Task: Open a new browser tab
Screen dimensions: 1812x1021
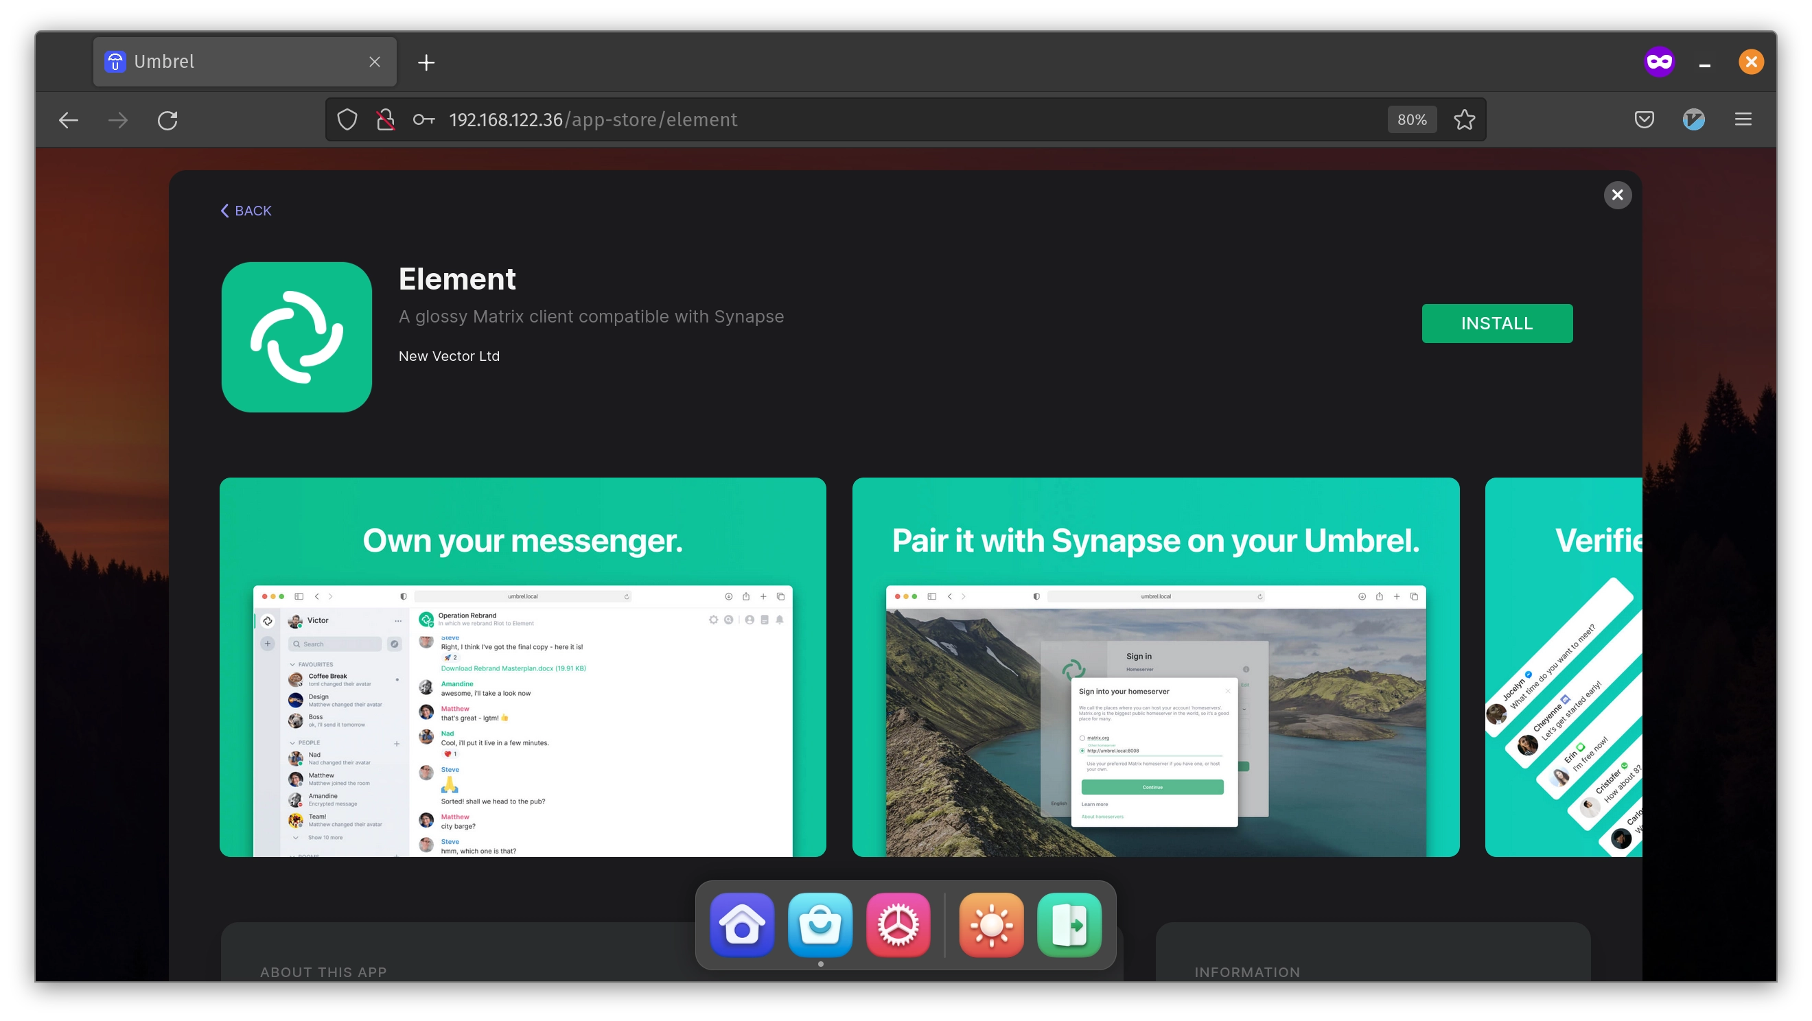Action: click(426, 62)
